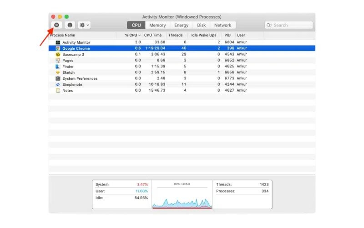Click the Simplenote app icon
The width and height of the screenshot is (364, 228).
(x=58, y=84)
